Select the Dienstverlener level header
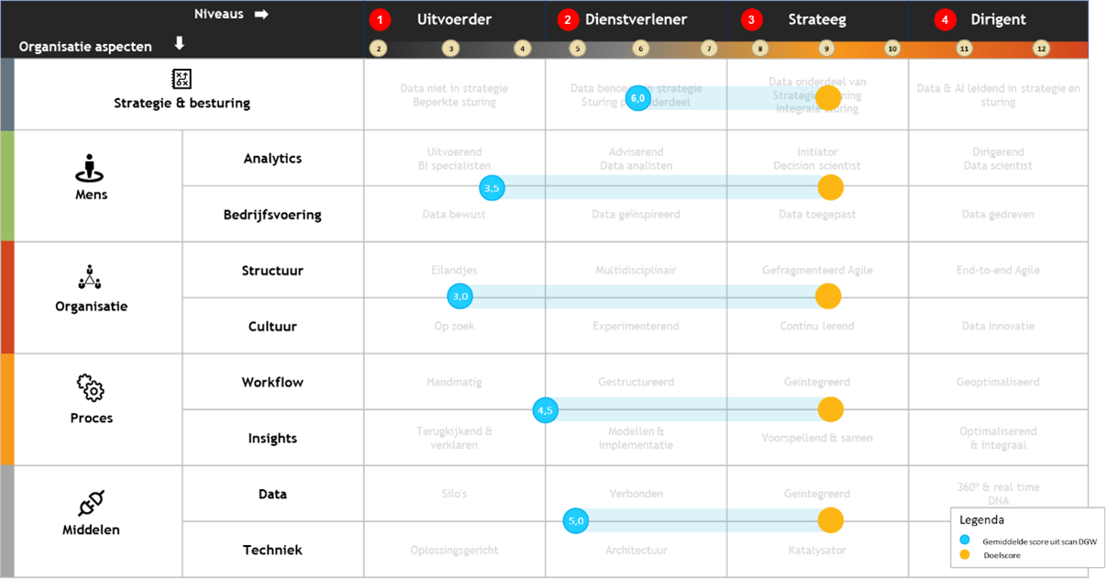This screenshot has height=579, width=1107. (636, 19)
